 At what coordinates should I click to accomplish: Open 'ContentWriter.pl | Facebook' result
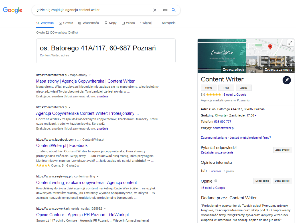pyautogui.click(x=62, y=146)
